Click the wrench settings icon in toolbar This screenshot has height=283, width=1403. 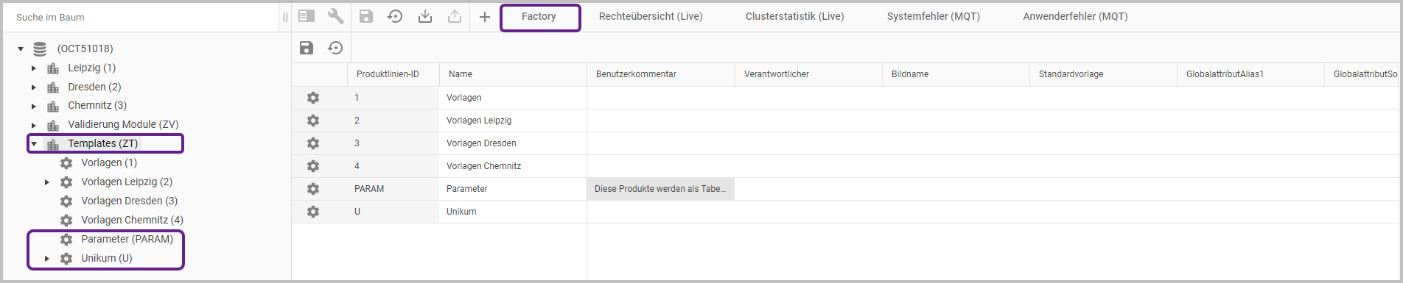[x=335, y=16]
